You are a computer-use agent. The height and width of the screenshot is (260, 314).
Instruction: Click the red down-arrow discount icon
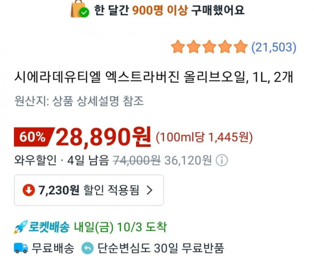(x=29, y=190)
